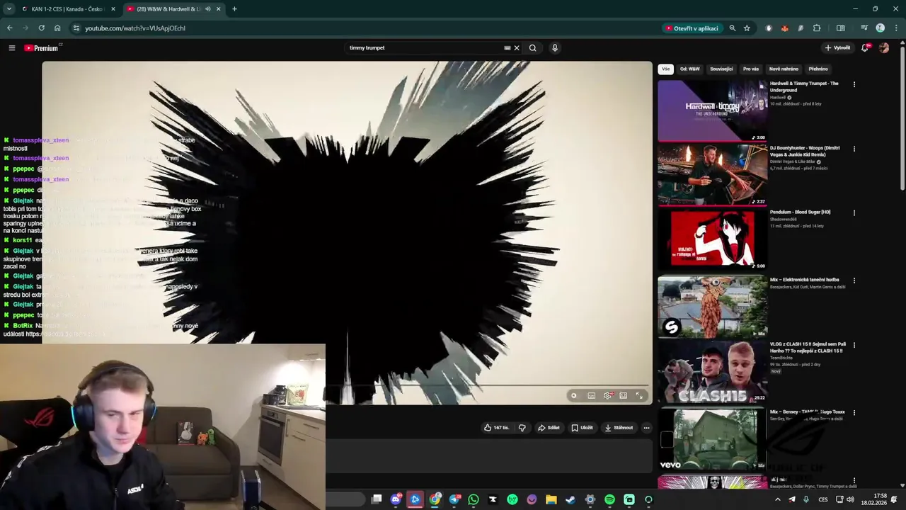Image resolution: width=906 pixels, height=510 pixels.
Task: Toggle subtitles in the video player
Action: click(592, 396)
